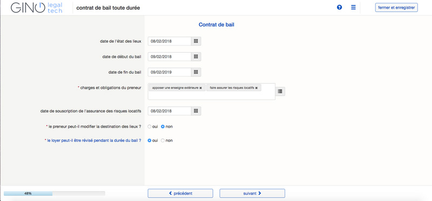Screen dimensions: 432x201
Task: Select 'non' for modifier la destination des lieux
Action: (x=163, y=127)
